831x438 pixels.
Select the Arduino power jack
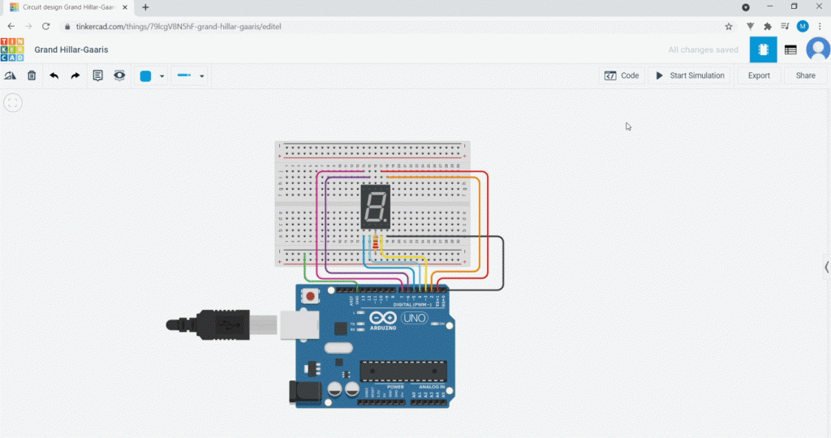pos(306,393)
